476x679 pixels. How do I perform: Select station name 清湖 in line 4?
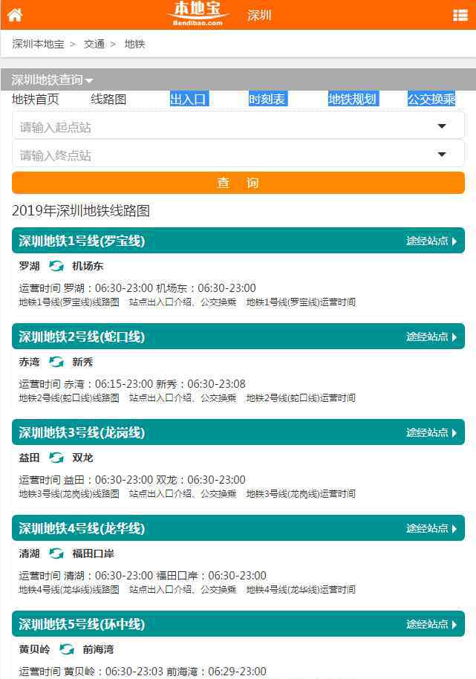29,553
